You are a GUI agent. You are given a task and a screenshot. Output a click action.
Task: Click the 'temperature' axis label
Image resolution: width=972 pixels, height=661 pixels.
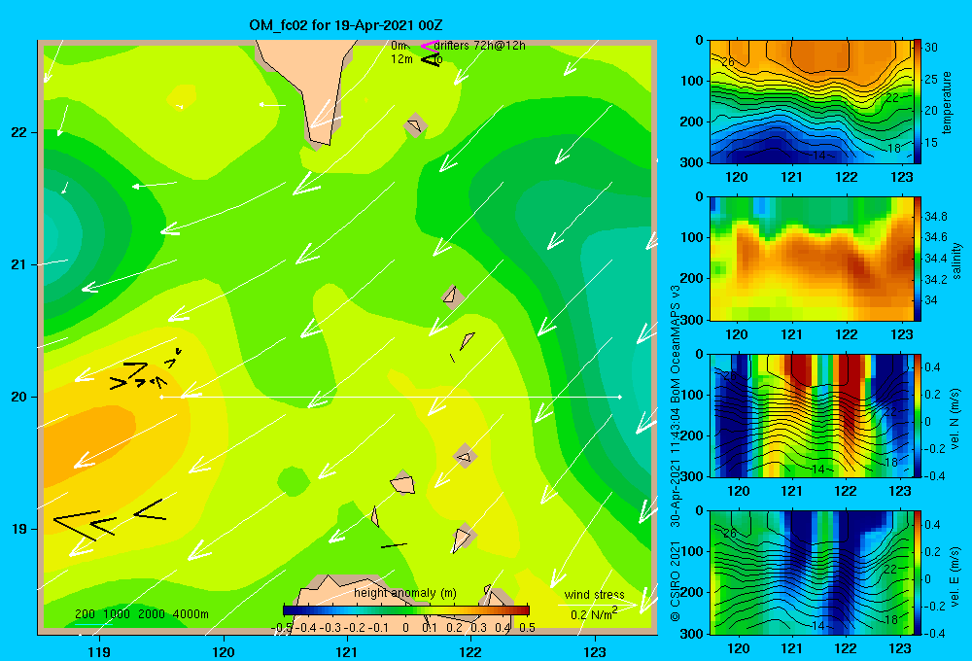click(947, 102)
